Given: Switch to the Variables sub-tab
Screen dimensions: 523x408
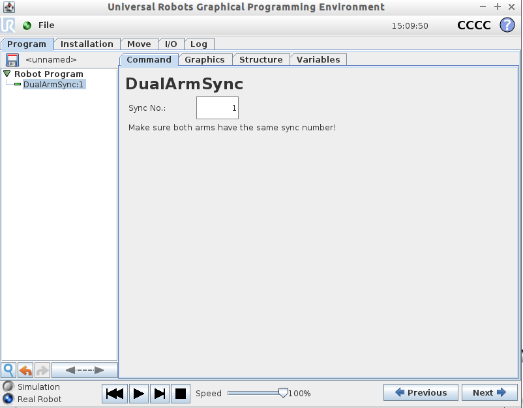Looking at the screenshot, I should (x=318, y=60).
